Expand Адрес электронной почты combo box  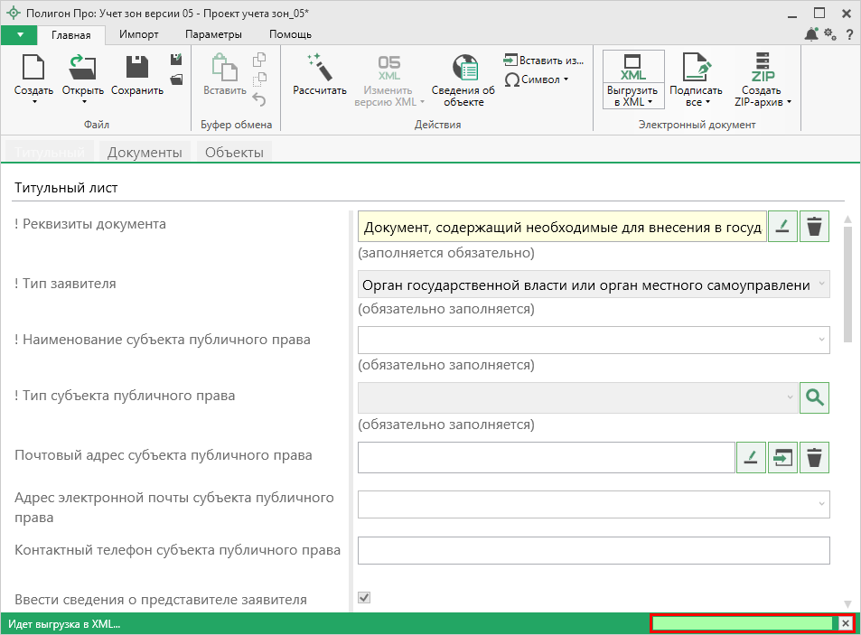click(x=820, y=505)
